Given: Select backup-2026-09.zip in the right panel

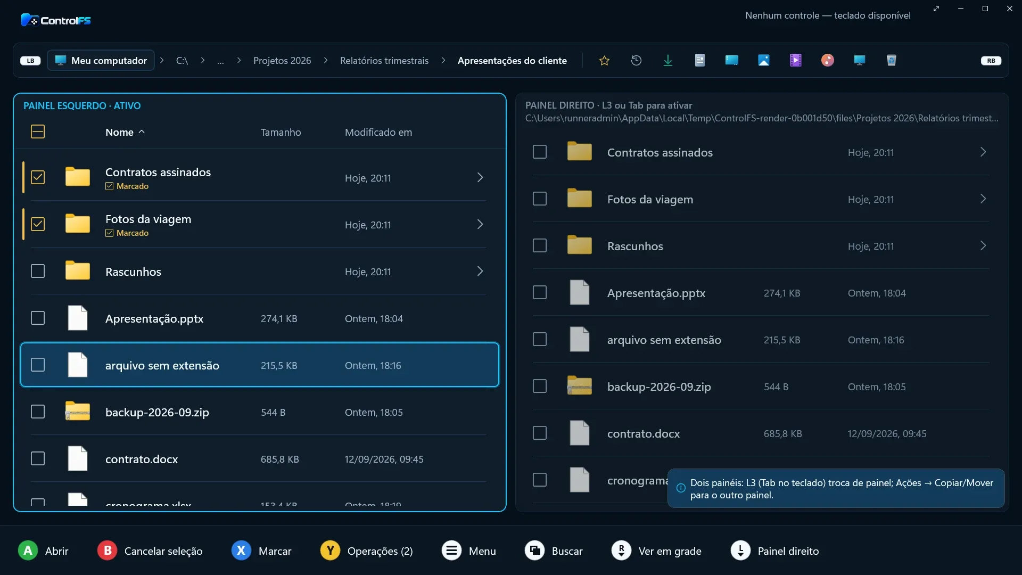Looking at the screenshot, I should 761,387.
